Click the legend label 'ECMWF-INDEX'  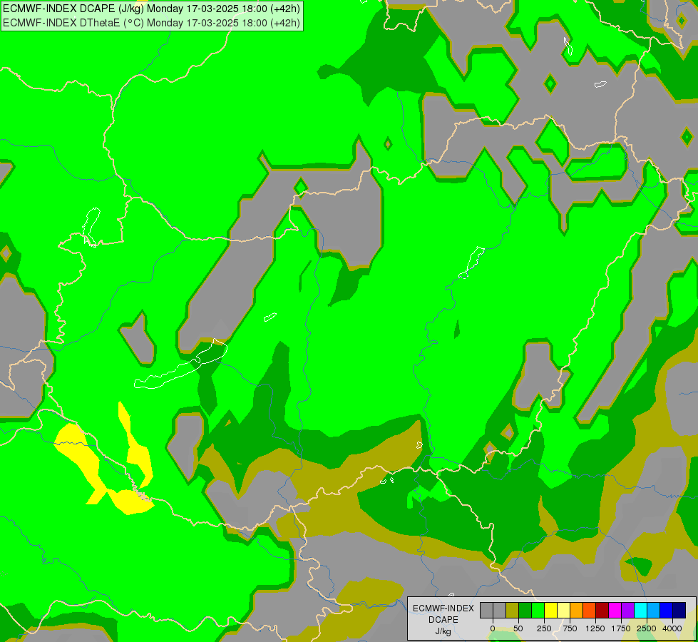[x=443, y=608]
